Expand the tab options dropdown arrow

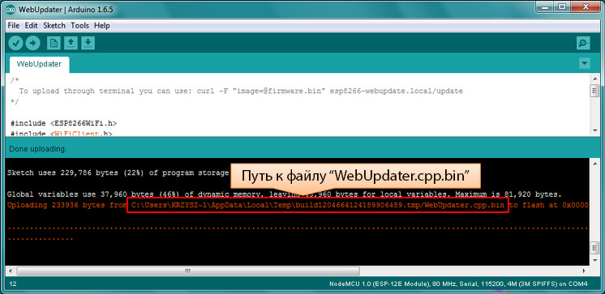[585, 63]
